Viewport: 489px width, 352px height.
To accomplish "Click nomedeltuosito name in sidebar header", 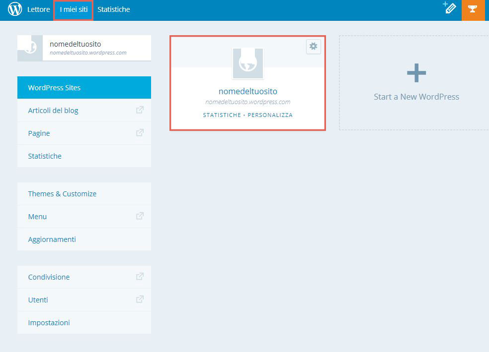I will [x=75, y=44].
